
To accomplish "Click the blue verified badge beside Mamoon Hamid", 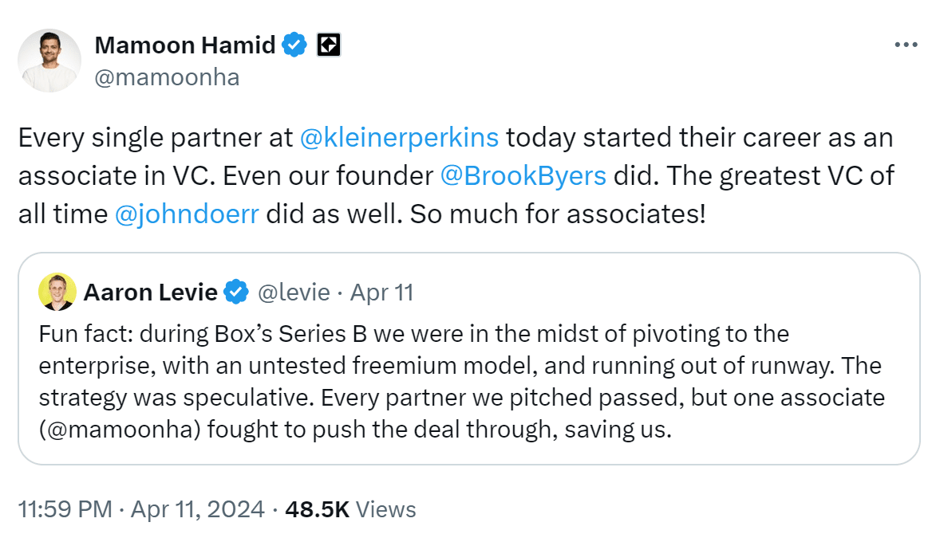I will [295, 45].
